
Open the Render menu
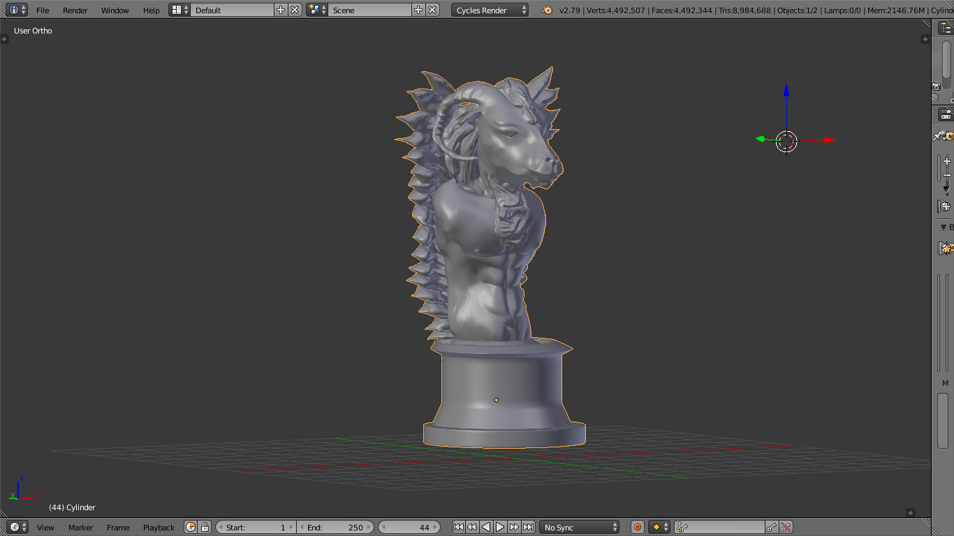74,10
